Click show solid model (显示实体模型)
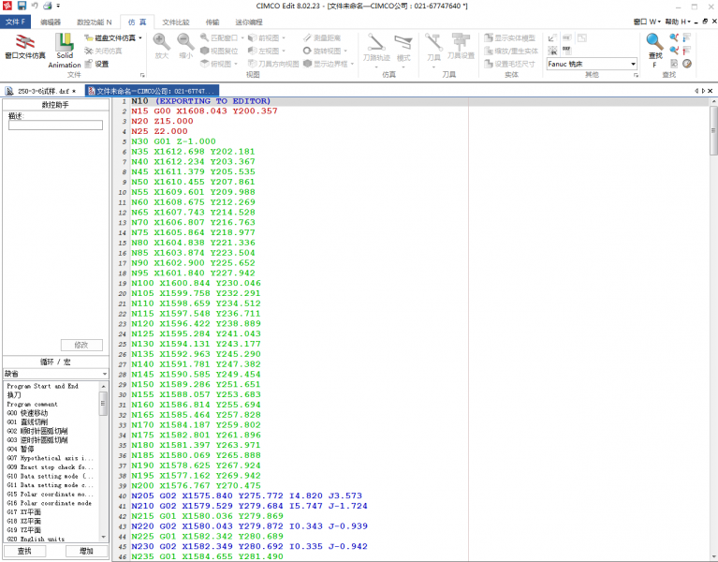The height and width of the screenshot is (562, 718). (x=509, y=38)
